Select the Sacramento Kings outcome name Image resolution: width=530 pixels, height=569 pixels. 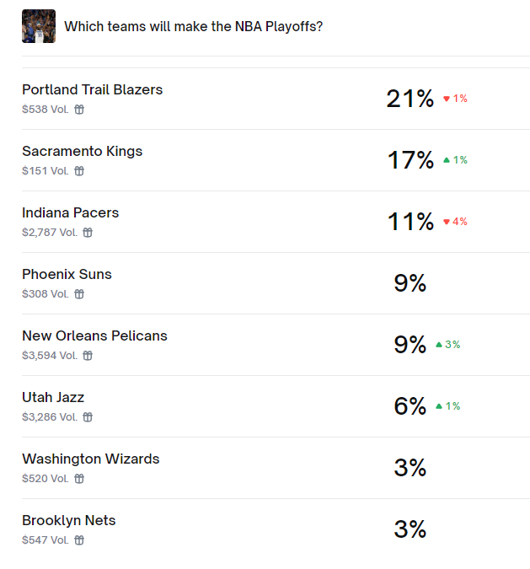pos(83,151)
